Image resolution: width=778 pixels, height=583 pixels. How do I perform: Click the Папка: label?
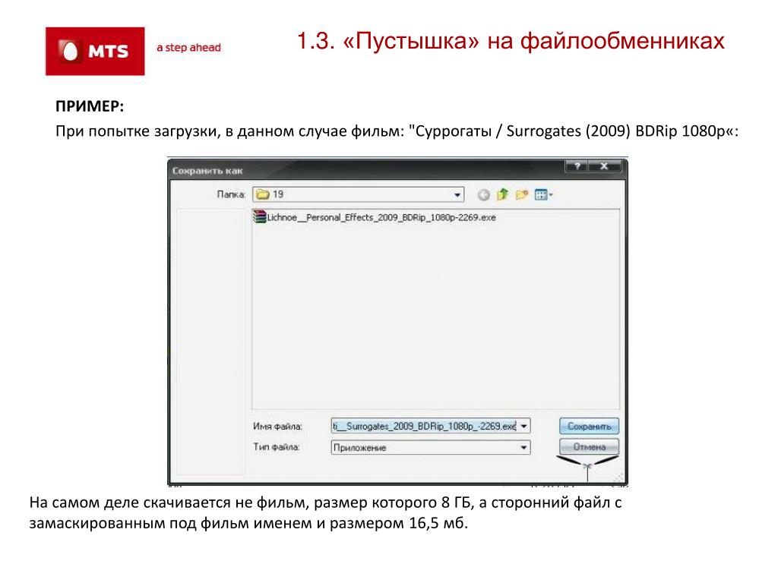[231, 194]
